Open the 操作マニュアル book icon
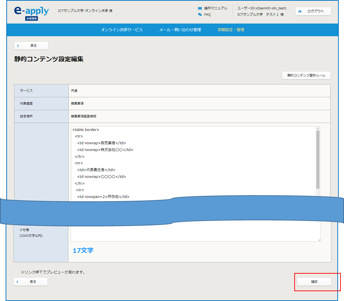 click(x=200, y=8)
